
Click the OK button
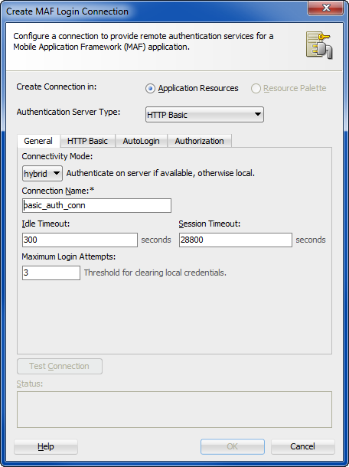pyautogui.click(x=233, y=446)
